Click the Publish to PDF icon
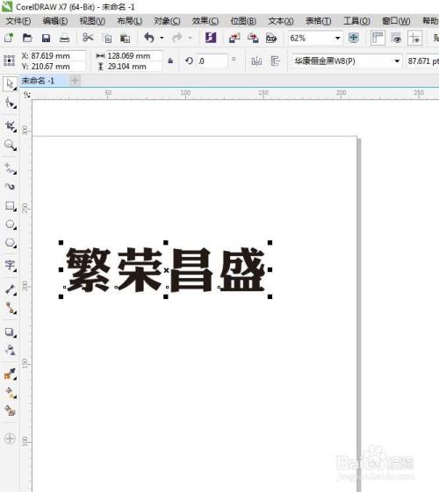The height and width of the screenshot is (492, 439). tap(271, 38)
